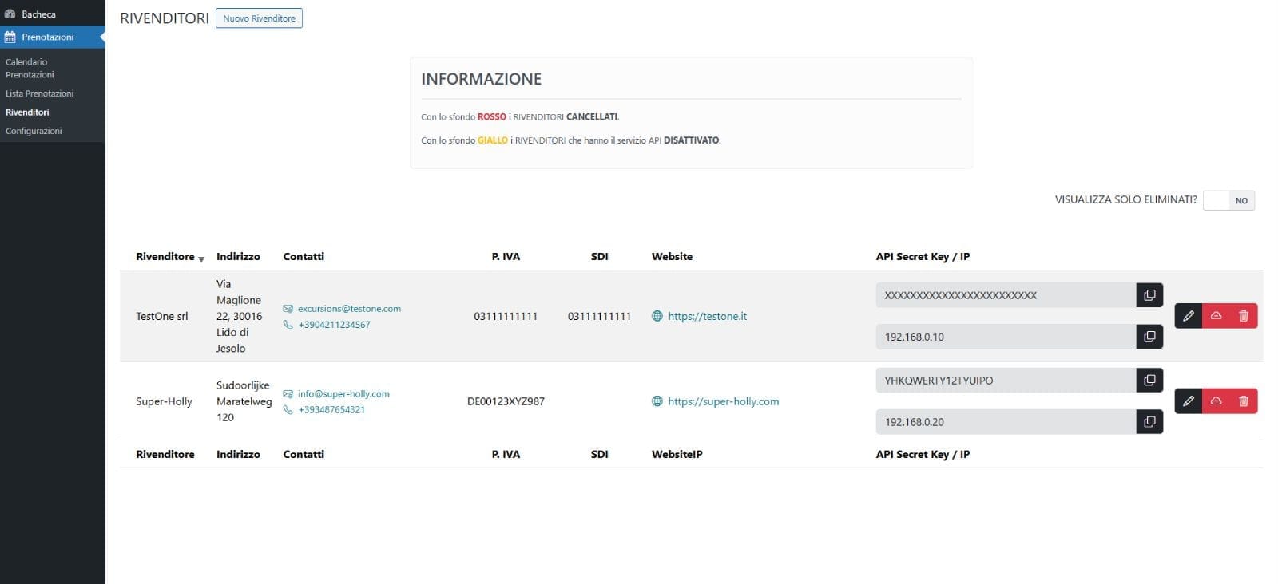Click cloud icon for Super-Holly row

coord(1216,401)
